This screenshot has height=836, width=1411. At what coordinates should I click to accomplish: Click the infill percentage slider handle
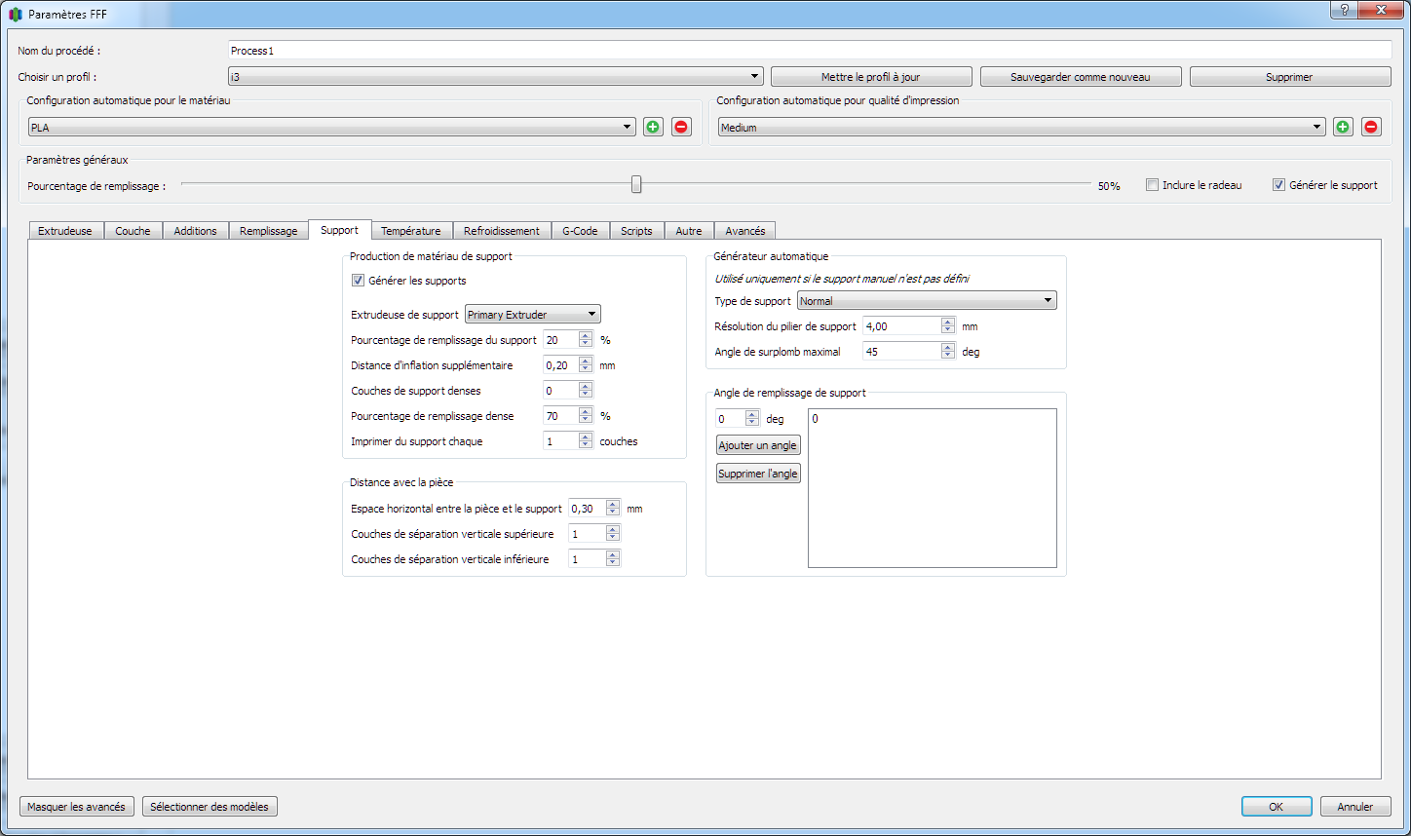[636, 184]
